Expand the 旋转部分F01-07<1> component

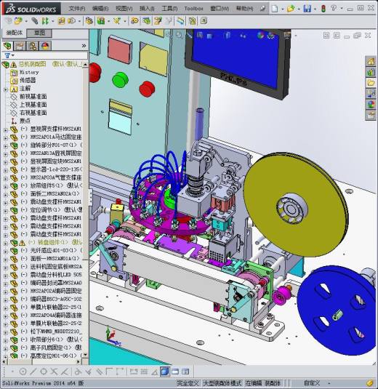(x=6, y=146)
